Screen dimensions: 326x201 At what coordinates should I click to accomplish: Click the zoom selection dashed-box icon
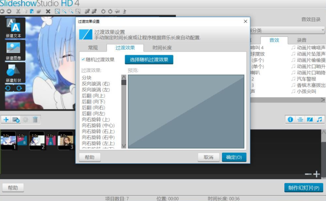[x=78, y=11]
